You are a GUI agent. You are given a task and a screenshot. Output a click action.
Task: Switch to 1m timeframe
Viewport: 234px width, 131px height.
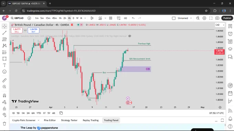[37, 18]
